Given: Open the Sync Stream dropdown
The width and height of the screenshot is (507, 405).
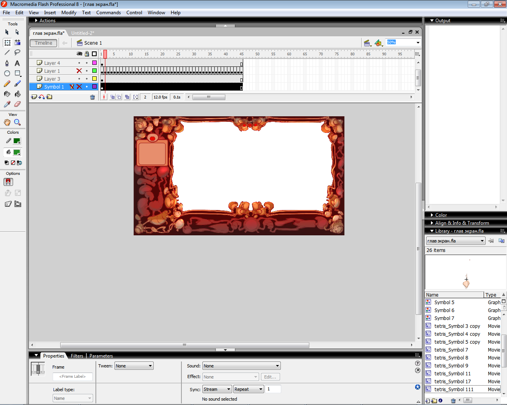Looking at the screenshot, I should point(217,389).
